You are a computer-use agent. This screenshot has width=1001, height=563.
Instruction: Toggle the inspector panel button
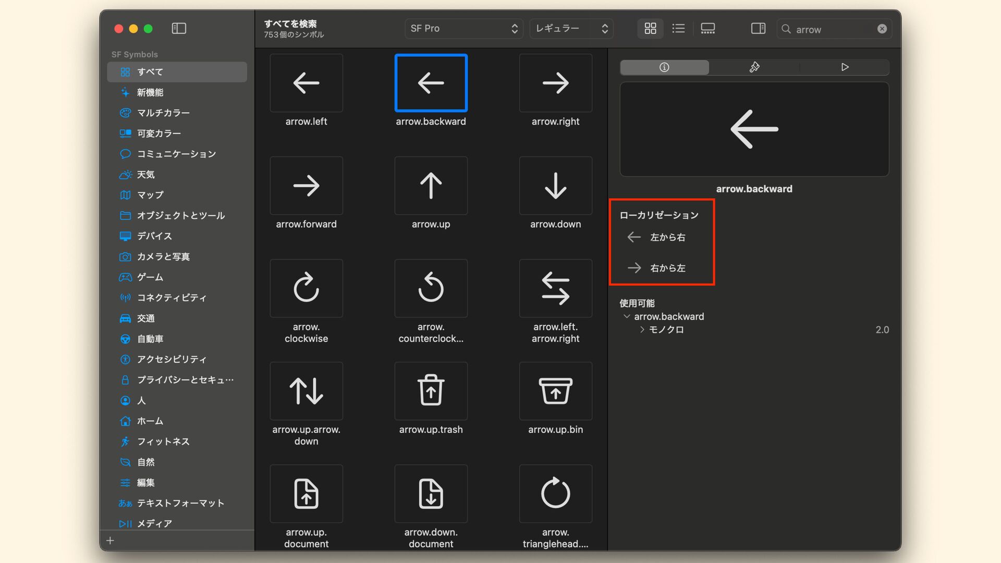(758, 29)
